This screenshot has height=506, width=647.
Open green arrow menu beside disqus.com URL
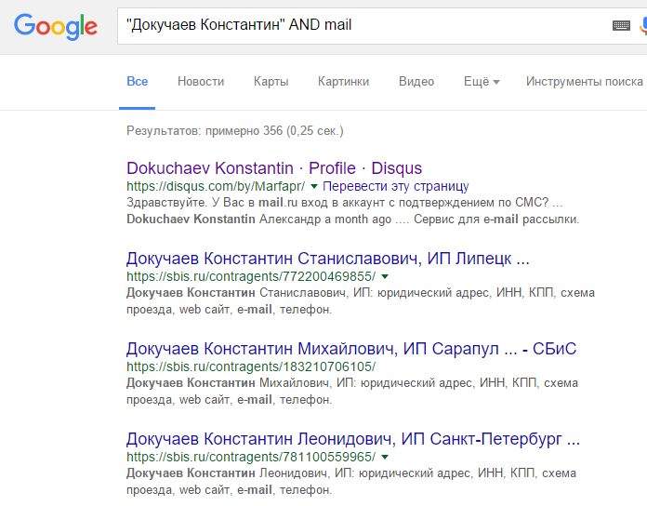[314, 186]
